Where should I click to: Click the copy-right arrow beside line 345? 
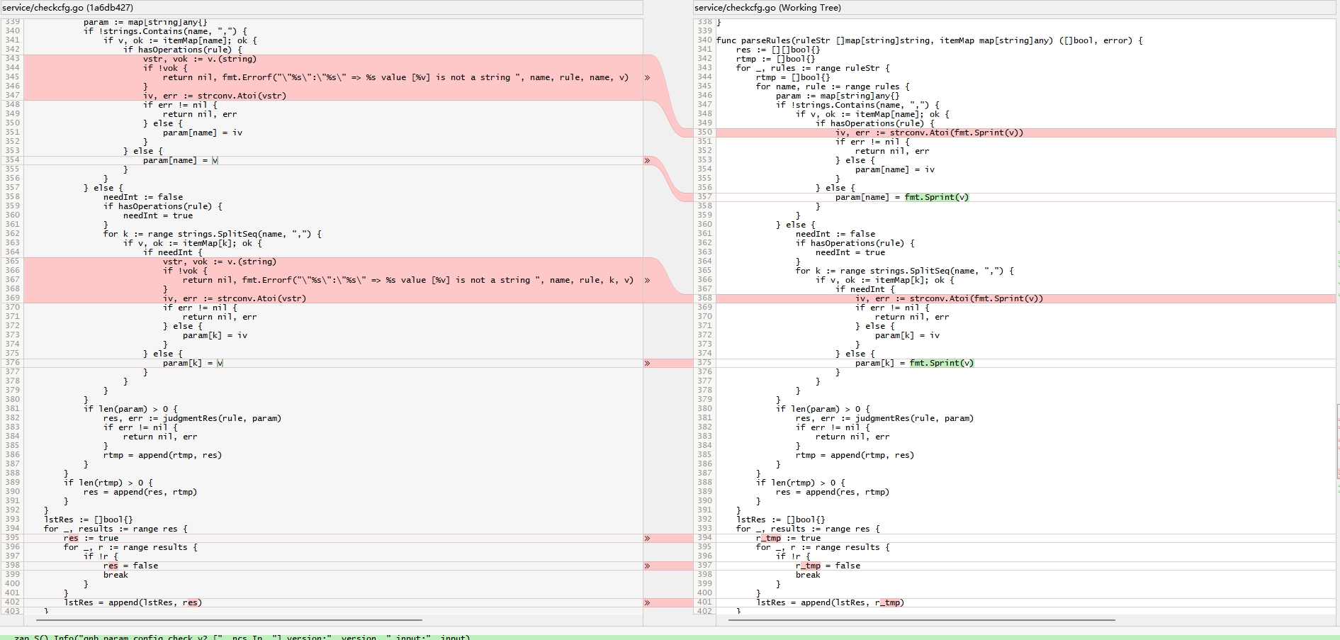647,77
